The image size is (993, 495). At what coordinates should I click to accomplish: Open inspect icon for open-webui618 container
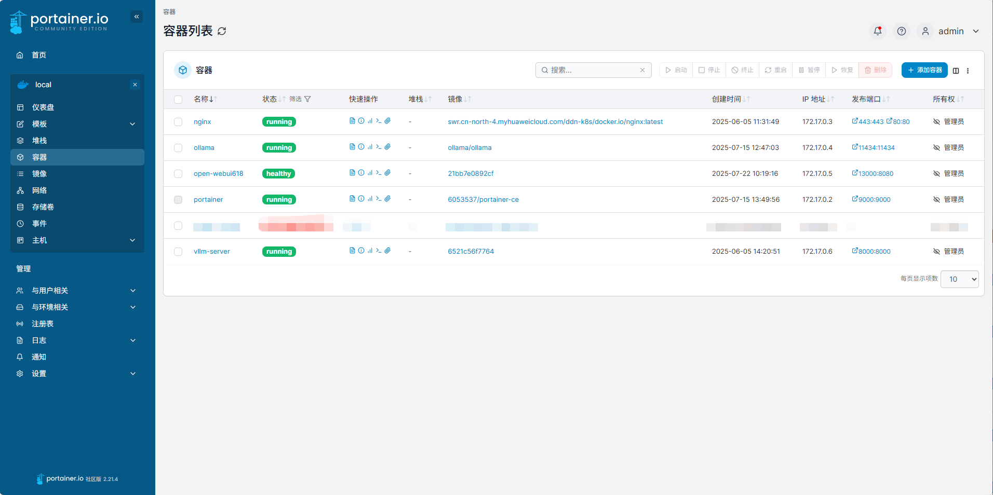(361, 173)
